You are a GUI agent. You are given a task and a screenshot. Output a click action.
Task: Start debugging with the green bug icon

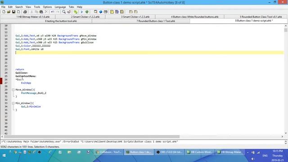87,12
